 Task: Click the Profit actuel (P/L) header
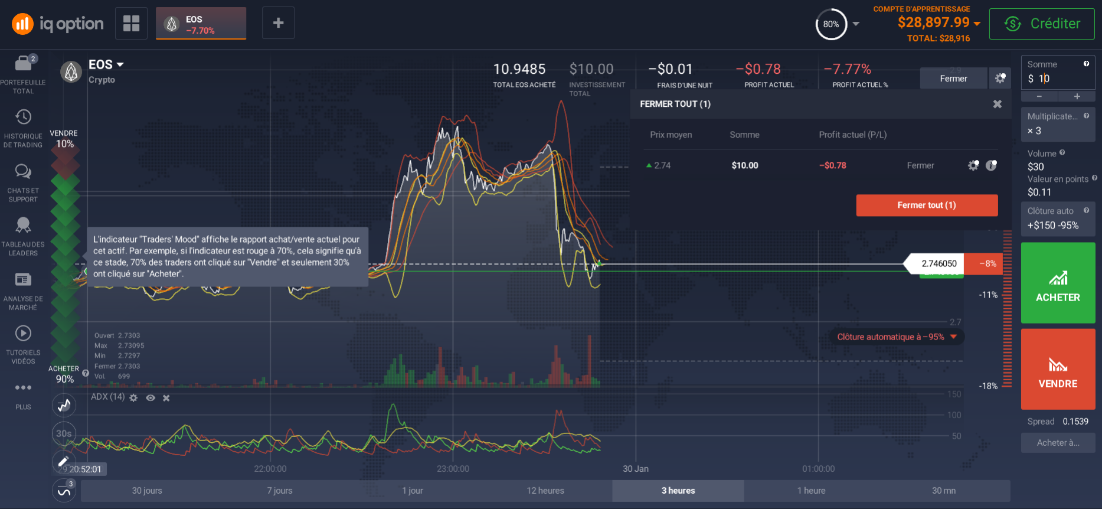point(852,135)
